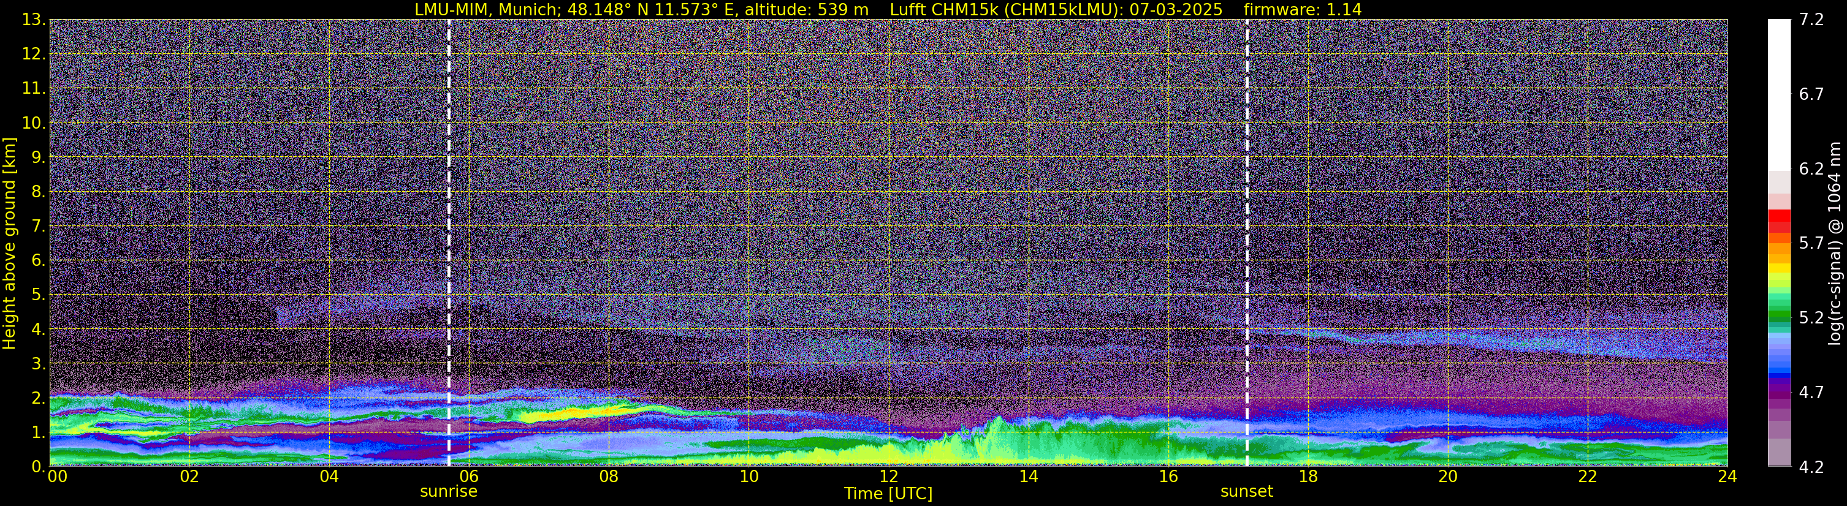Image resolution: width=1847 pixels, height=506 pixels.
Task: Click the 'Height above ground [km]' axis label
Action: tap(9, 243)
